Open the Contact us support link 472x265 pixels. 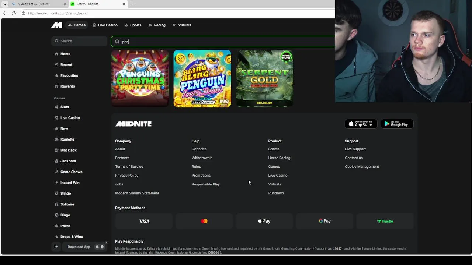pyautogui.click(x=354, y=158)
